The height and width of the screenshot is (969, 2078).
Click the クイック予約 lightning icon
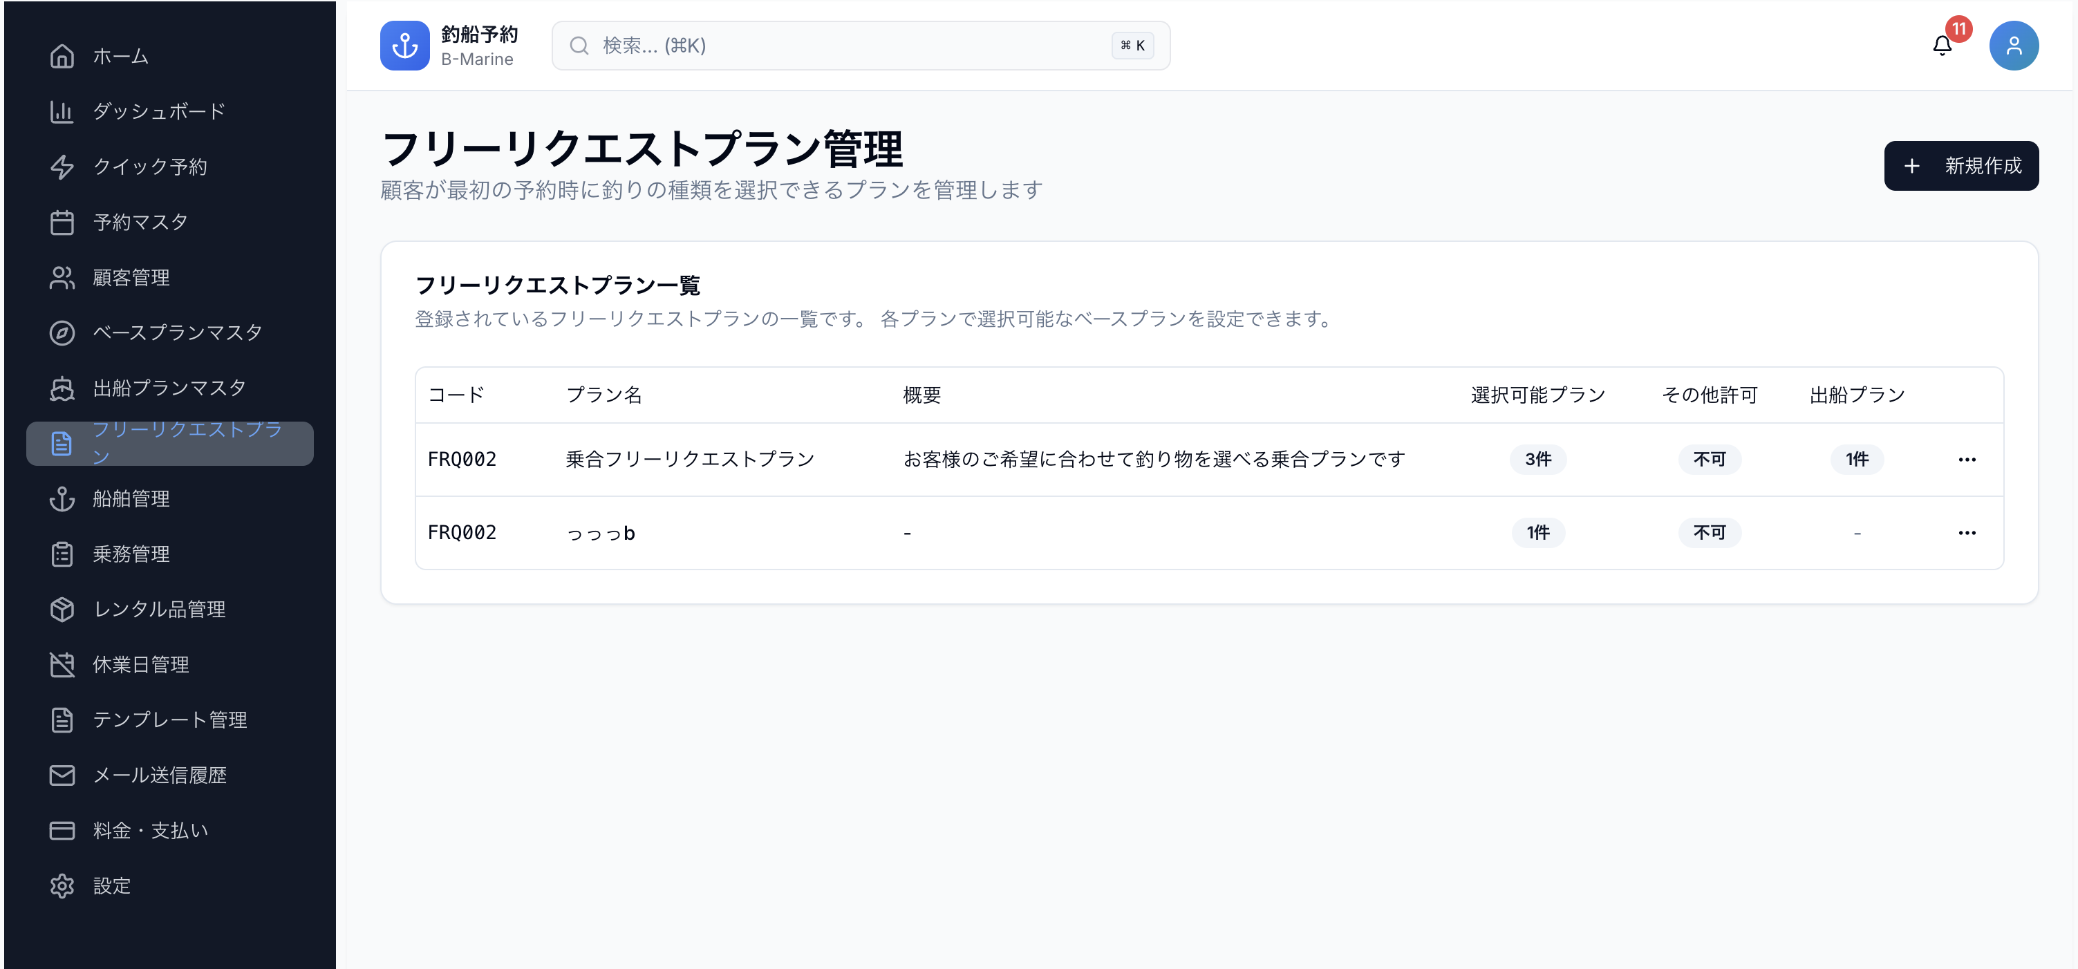pos(62,167)
